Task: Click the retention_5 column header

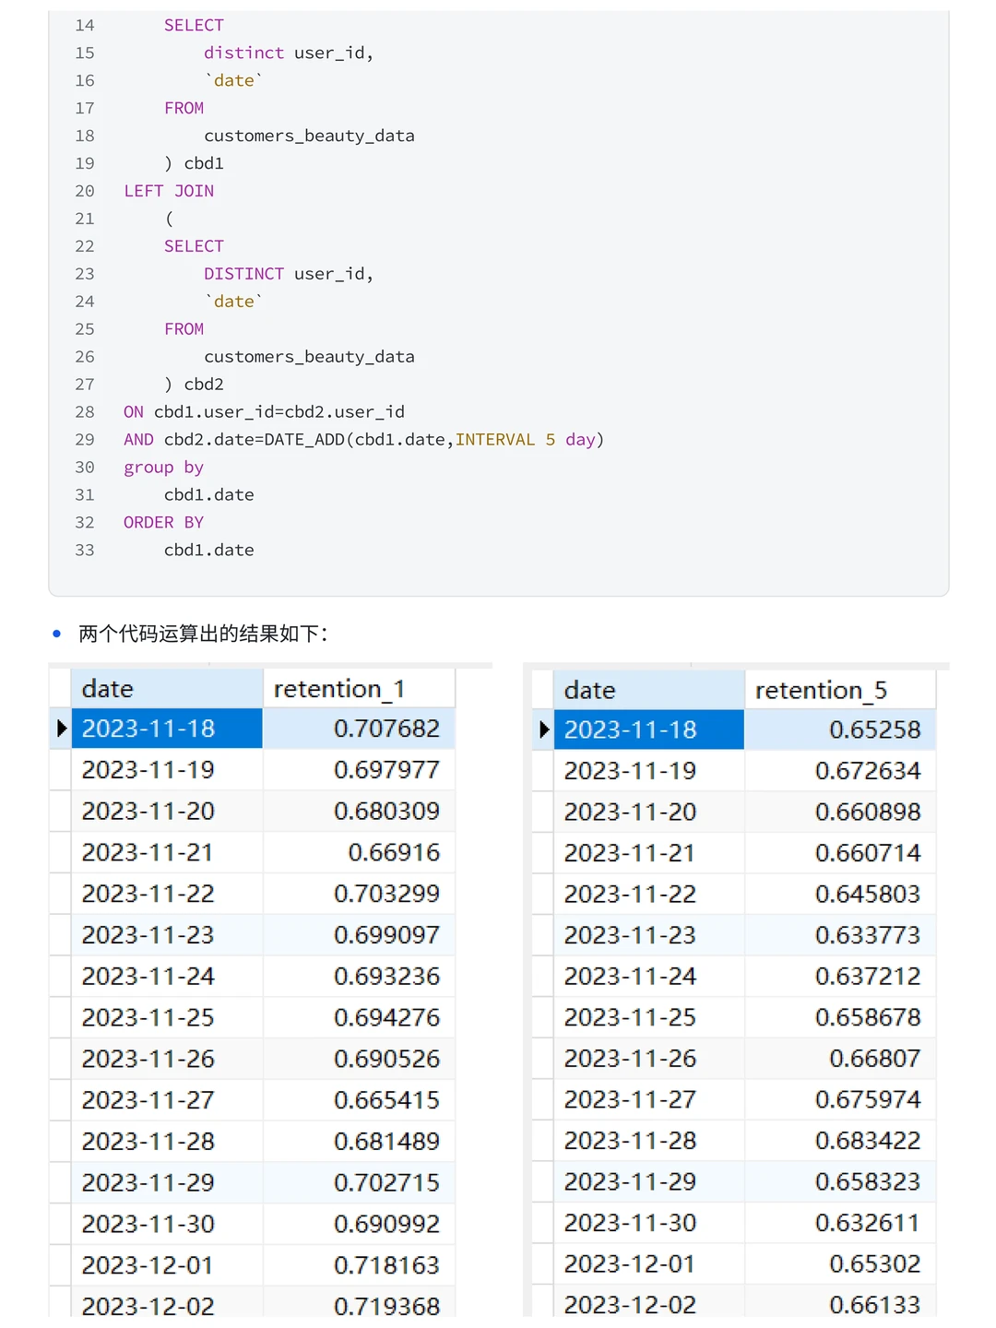Action: coord(840,690)
